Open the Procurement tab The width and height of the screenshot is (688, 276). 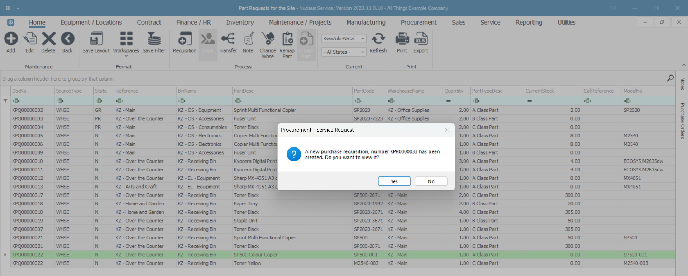tap(419, 23)
